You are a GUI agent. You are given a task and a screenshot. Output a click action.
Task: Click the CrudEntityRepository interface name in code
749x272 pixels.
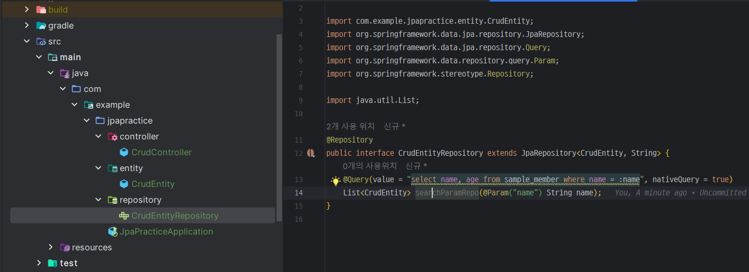(x=440, y=153)
